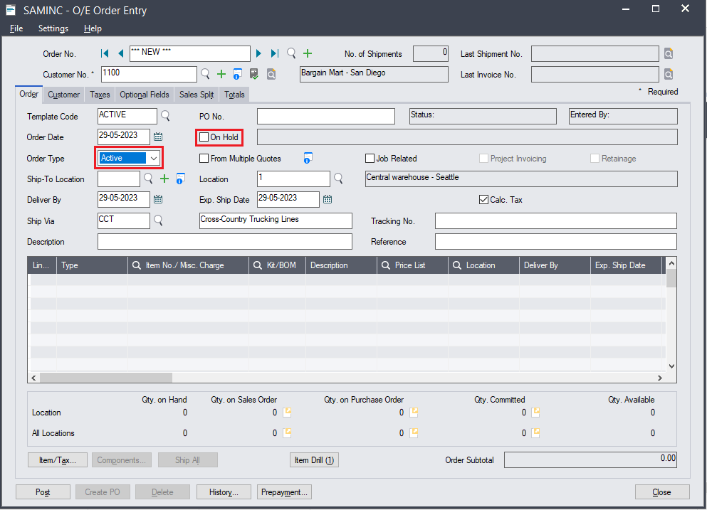Viewport: 707px width, 510px height.
Task: Switch to the Taxes tab
Action: 100,95
